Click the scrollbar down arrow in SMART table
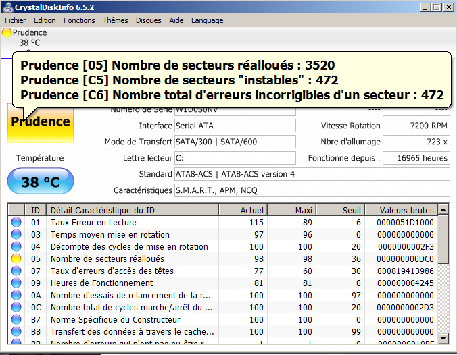 [443, 338]
